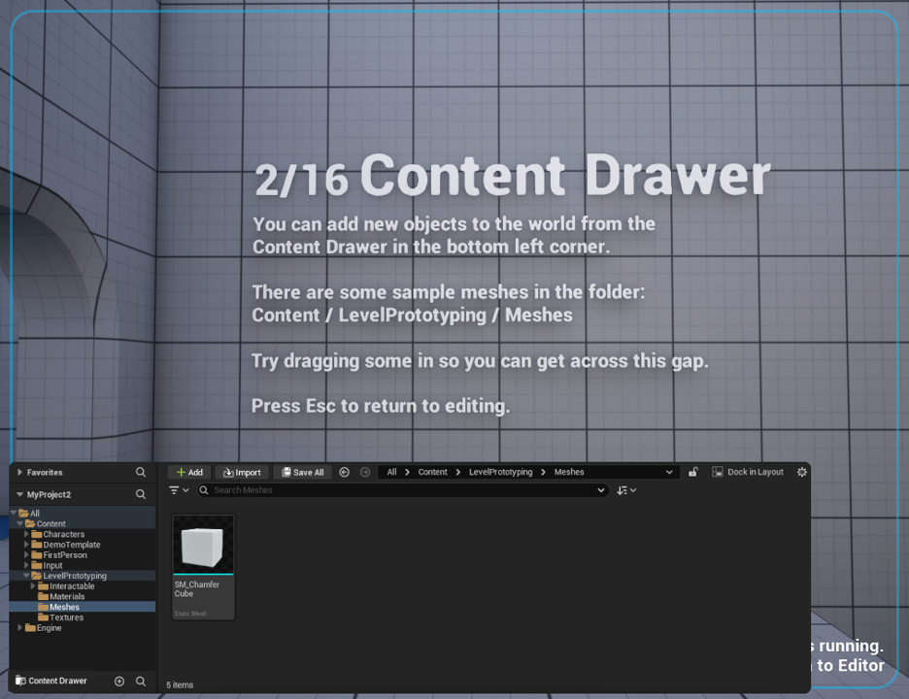Expand the Engine folder
The height and width of the screenshot is (699, 909).
coord(20,628)
